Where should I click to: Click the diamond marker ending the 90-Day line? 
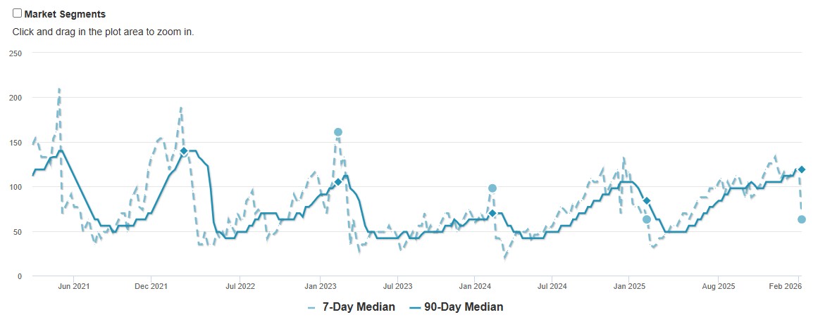(801, 169)
